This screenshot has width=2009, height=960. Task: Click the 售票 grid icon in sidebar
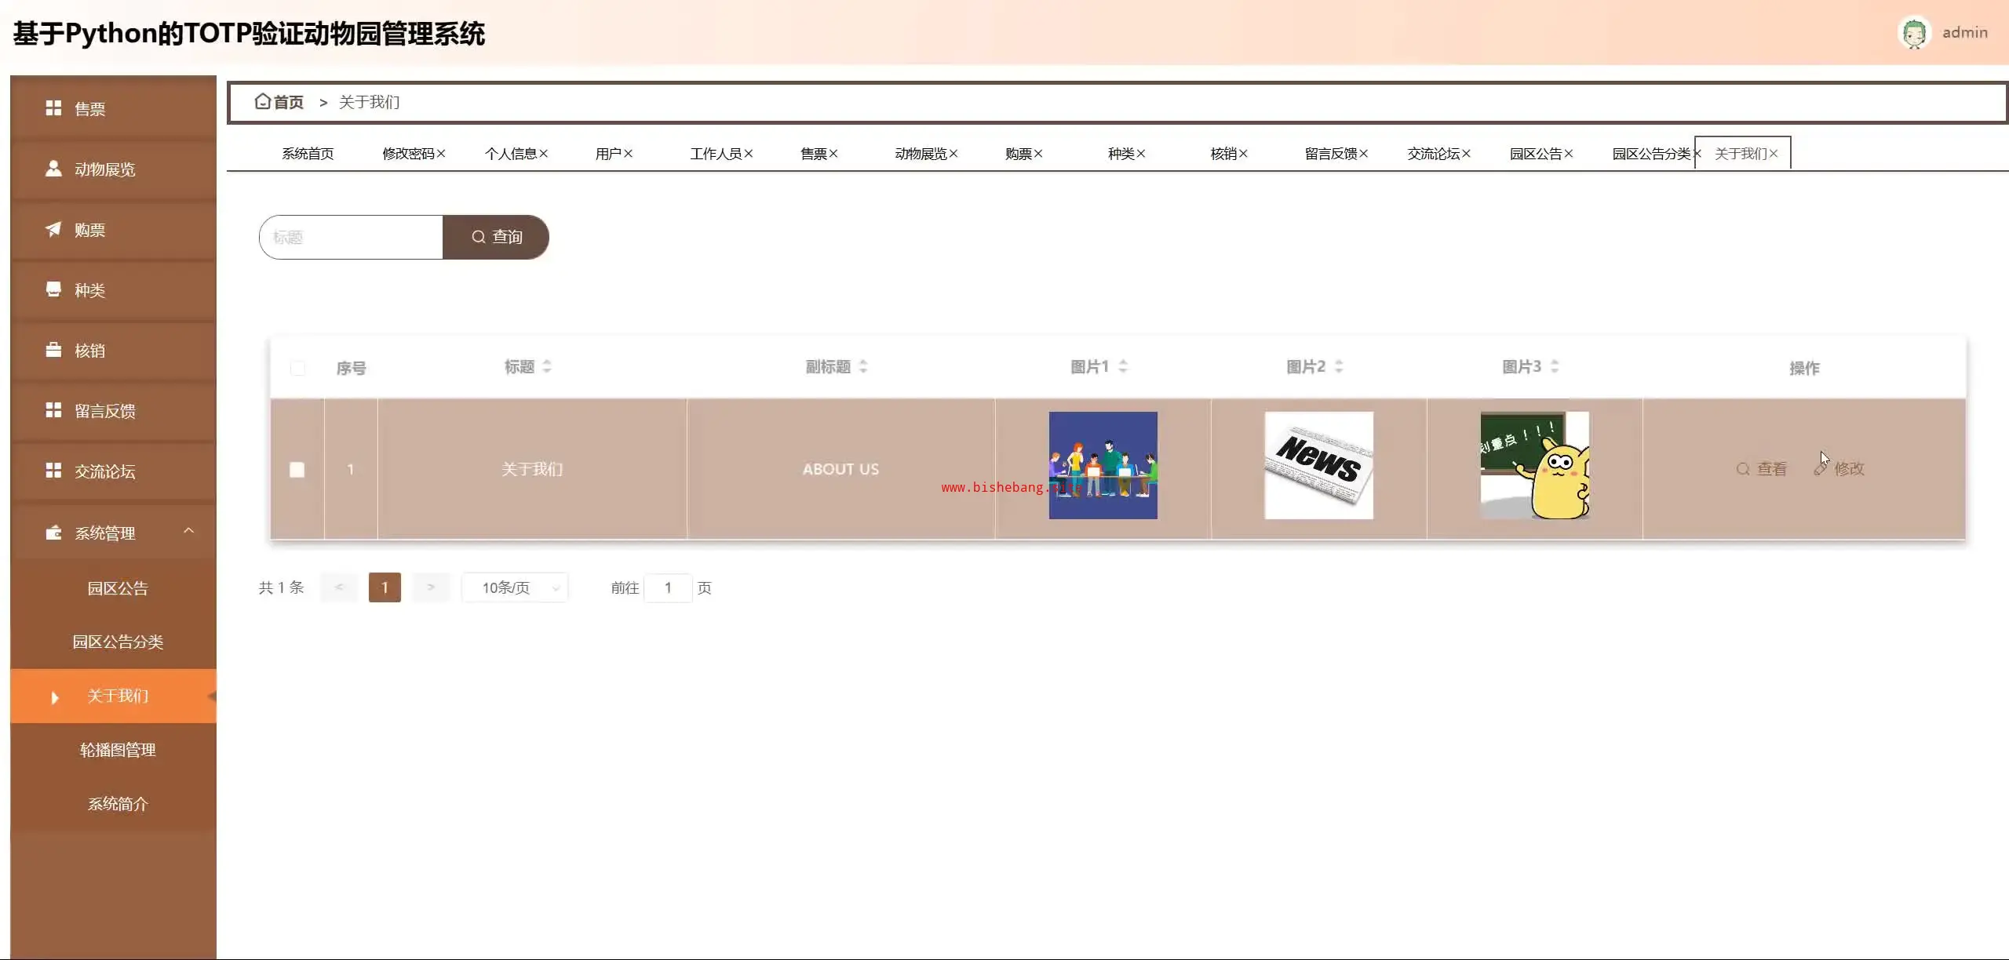[53, 108]
